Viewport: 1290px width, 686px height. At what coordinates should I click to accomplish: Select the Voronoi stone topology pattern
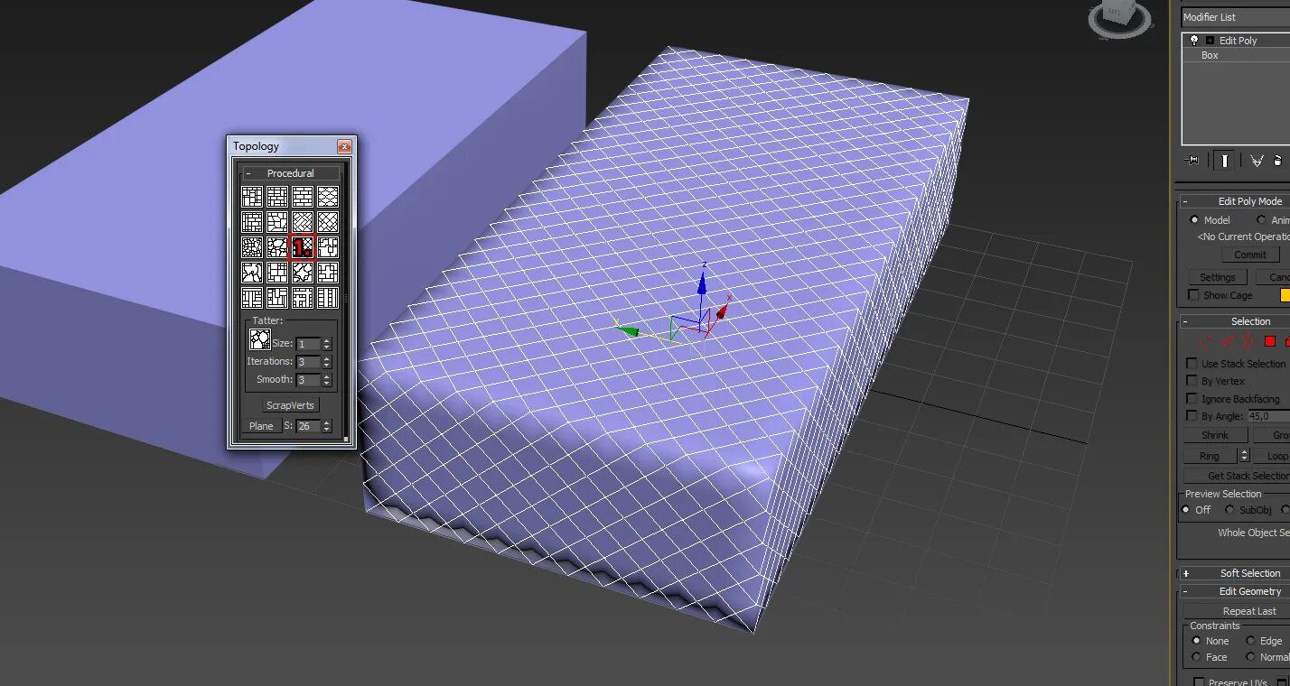click(277, 246)
